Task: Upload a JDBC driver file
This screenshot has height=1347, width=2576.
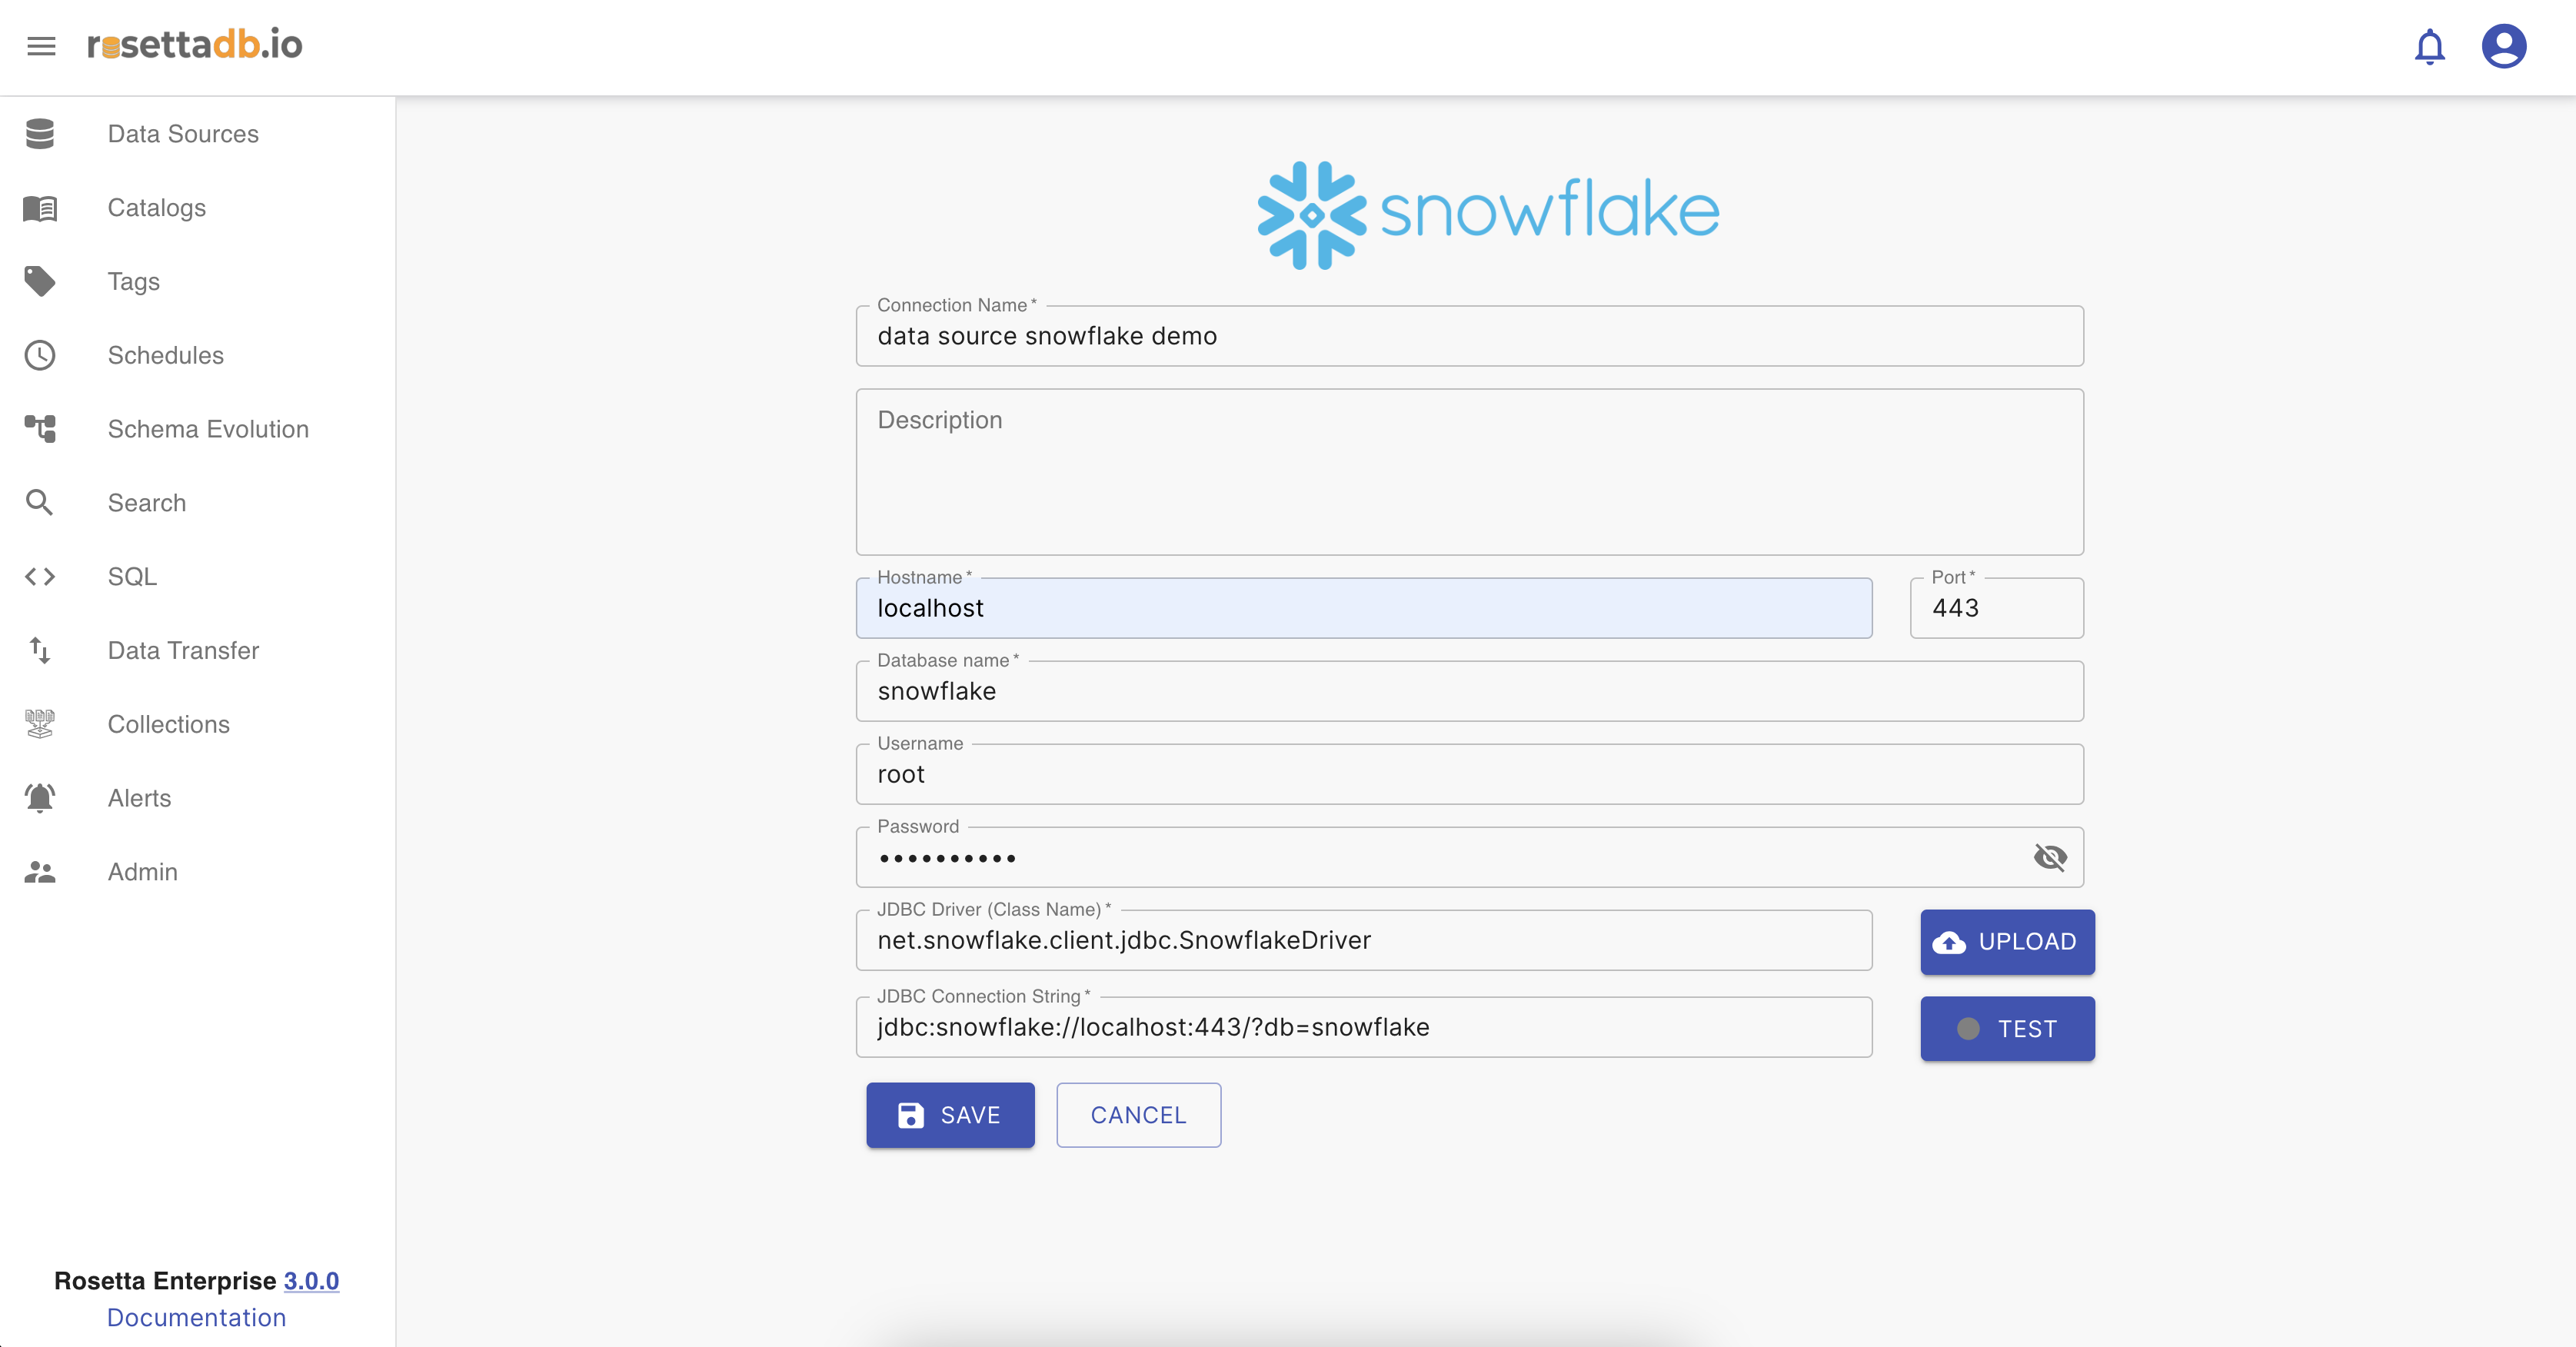Action: click(2007, 942)
